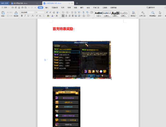Click the paragraph shading bucket icon

84,16
